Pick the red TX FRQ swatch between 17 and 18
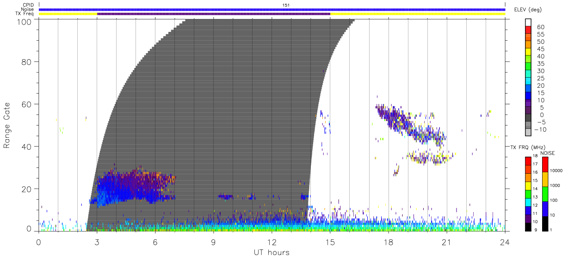This screenshot has height=262, width=568. pos(528,161)
